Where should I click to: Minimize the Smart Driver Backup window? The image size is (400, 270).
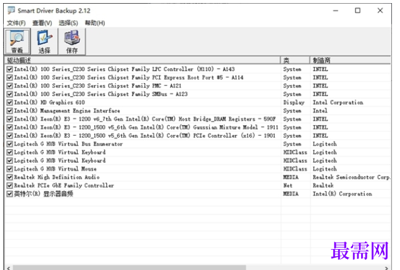(x=336, y=10)
